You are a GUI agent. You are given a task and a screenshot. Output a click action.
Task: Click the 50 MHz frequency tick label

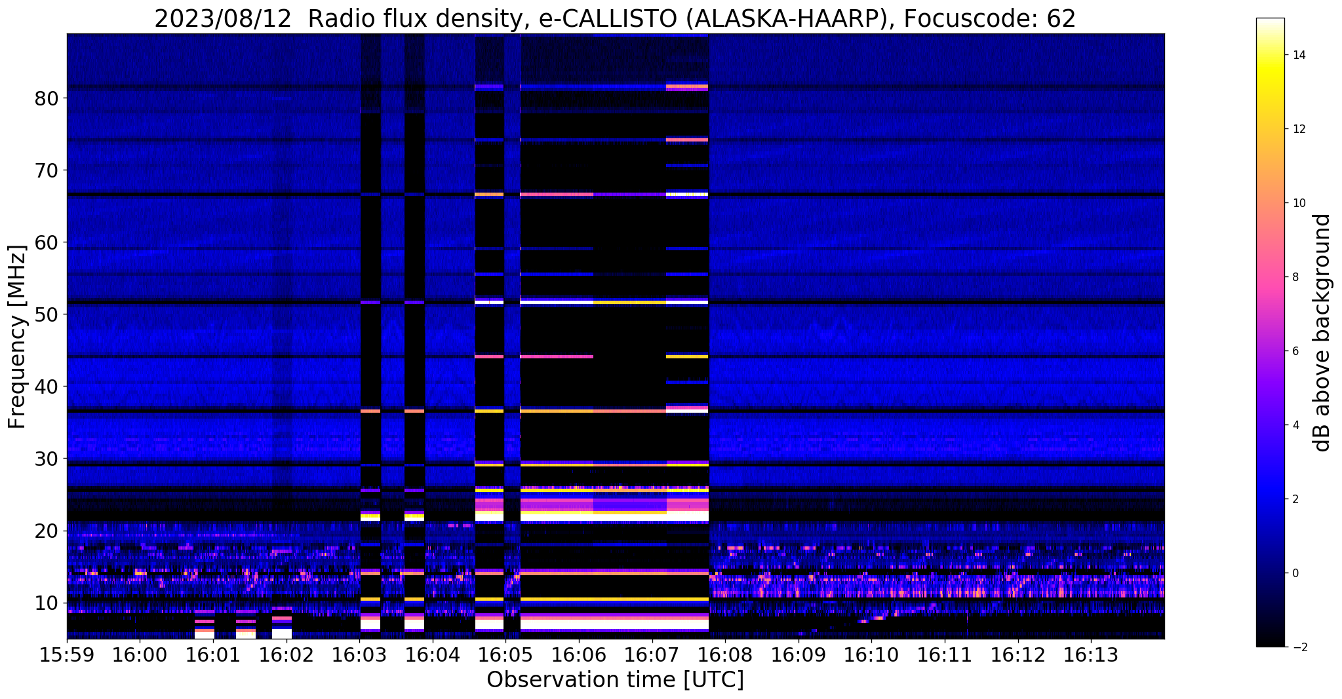47,315
